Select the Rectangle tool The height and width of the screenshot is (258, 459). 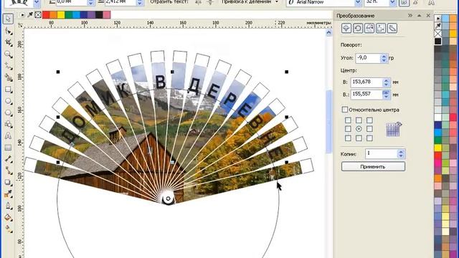[8, 90]
